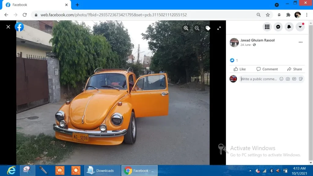Screen dimensions: 313x176
Task: Insert an emoji into comment
Action: point(281,79)
